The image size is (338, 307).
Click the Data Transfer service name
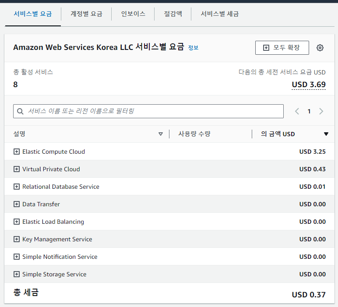pos(41,204)
